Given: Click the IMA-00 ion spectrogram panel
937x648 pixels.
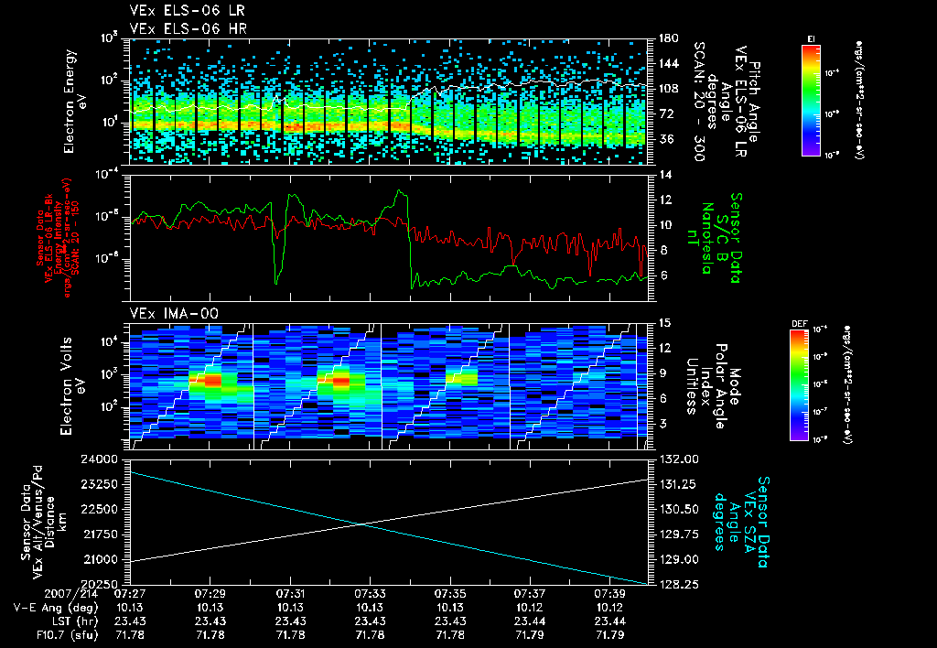Looking at the screenshot, I should tap(388, 386).
